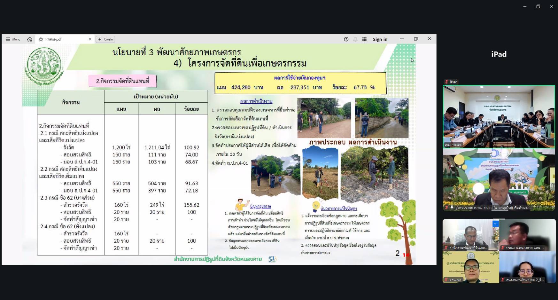Open the apps grid icon
558x300 pixels.
[364, 39]
